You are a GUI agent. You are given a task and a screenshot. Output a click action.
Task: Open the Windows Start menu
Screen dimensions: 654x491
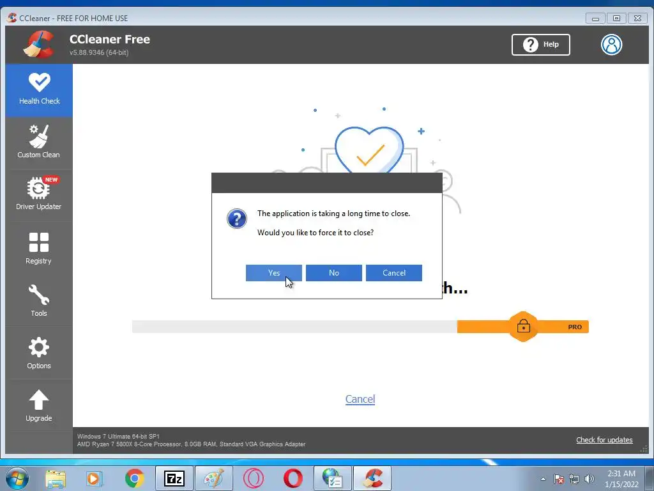tap(17, 478)
